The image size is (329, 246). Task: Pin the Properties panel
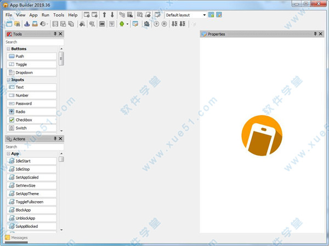click(315, 34)
